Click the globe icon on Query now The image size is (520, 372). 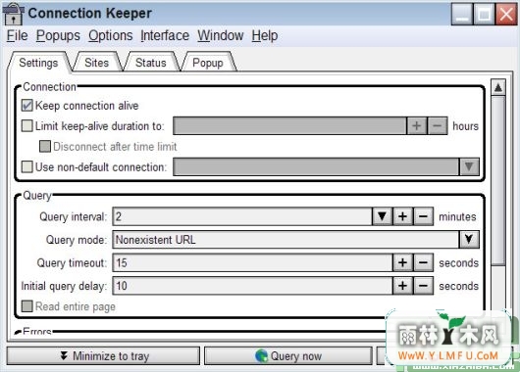click(x=262, y=356)
